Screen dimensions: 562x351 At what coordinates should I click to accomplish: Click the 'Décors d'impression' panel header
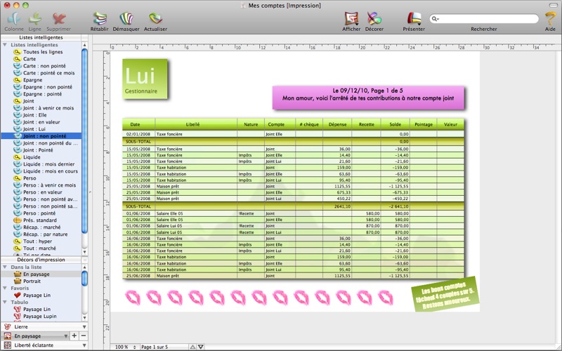(41, 260)
